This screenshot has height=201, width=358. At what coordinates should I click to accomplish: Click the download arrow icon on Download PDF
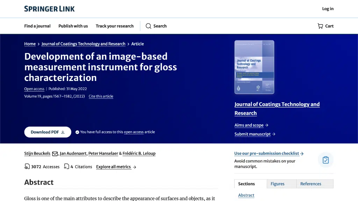[x=63, y=132]
